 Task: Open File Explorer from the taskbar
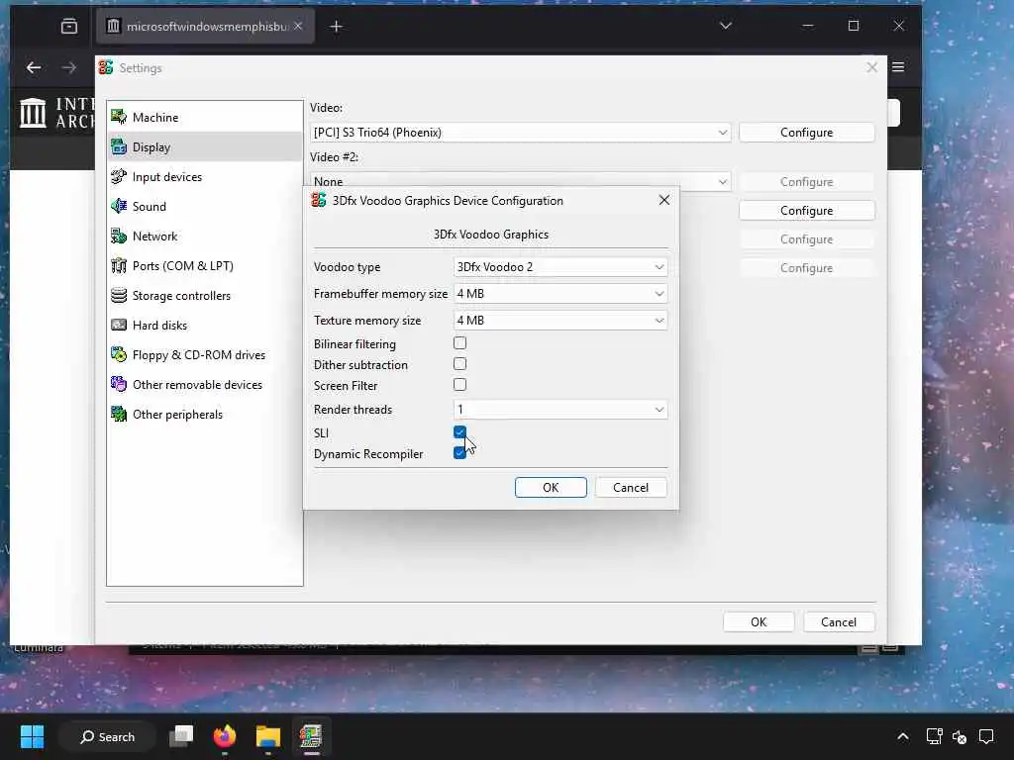coord(267,736)
